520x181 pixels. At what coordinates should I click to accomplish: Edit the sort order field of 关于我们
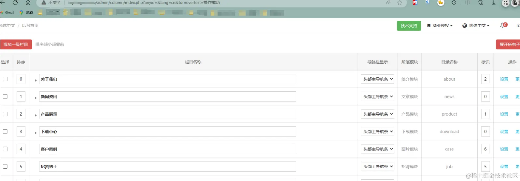click(x=21, y=79)
